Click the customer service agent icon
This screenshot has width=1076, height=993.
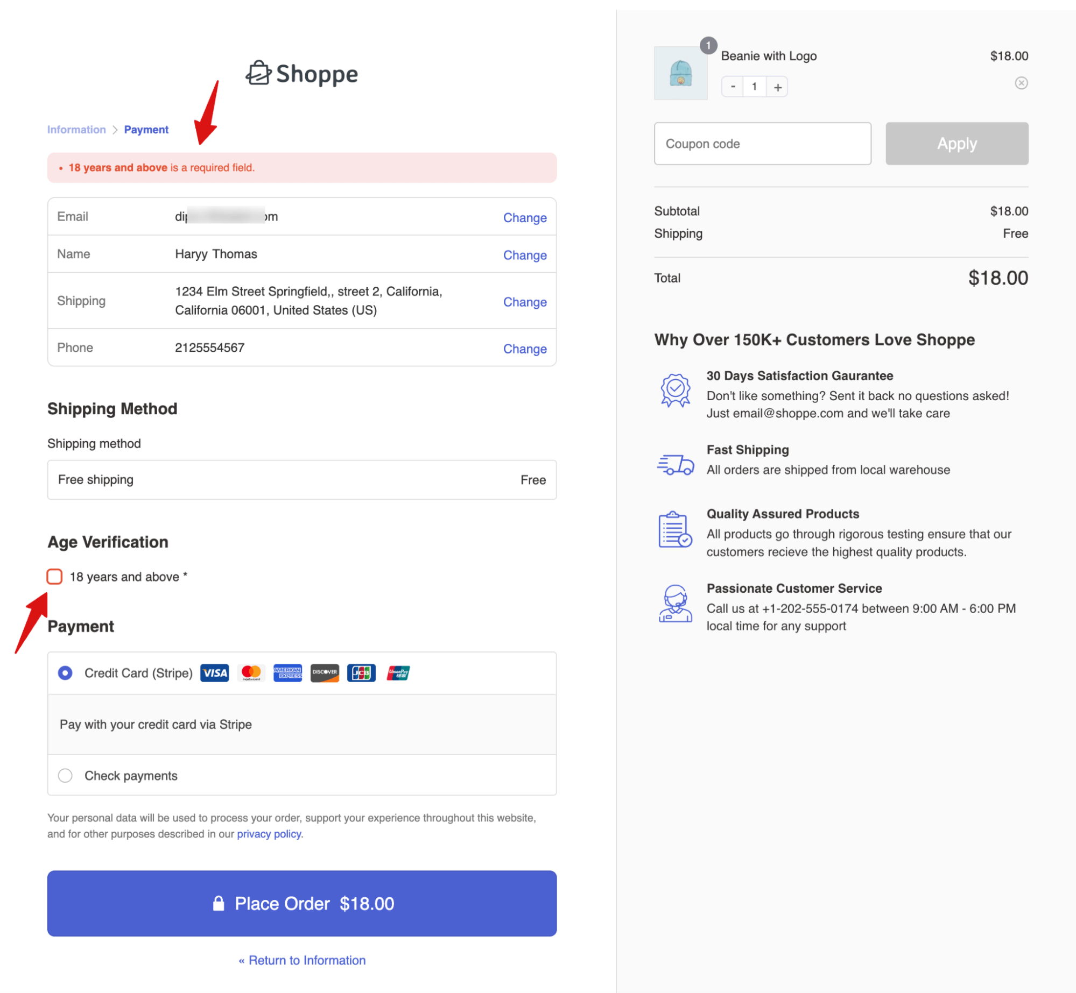[x=675, y=604]
